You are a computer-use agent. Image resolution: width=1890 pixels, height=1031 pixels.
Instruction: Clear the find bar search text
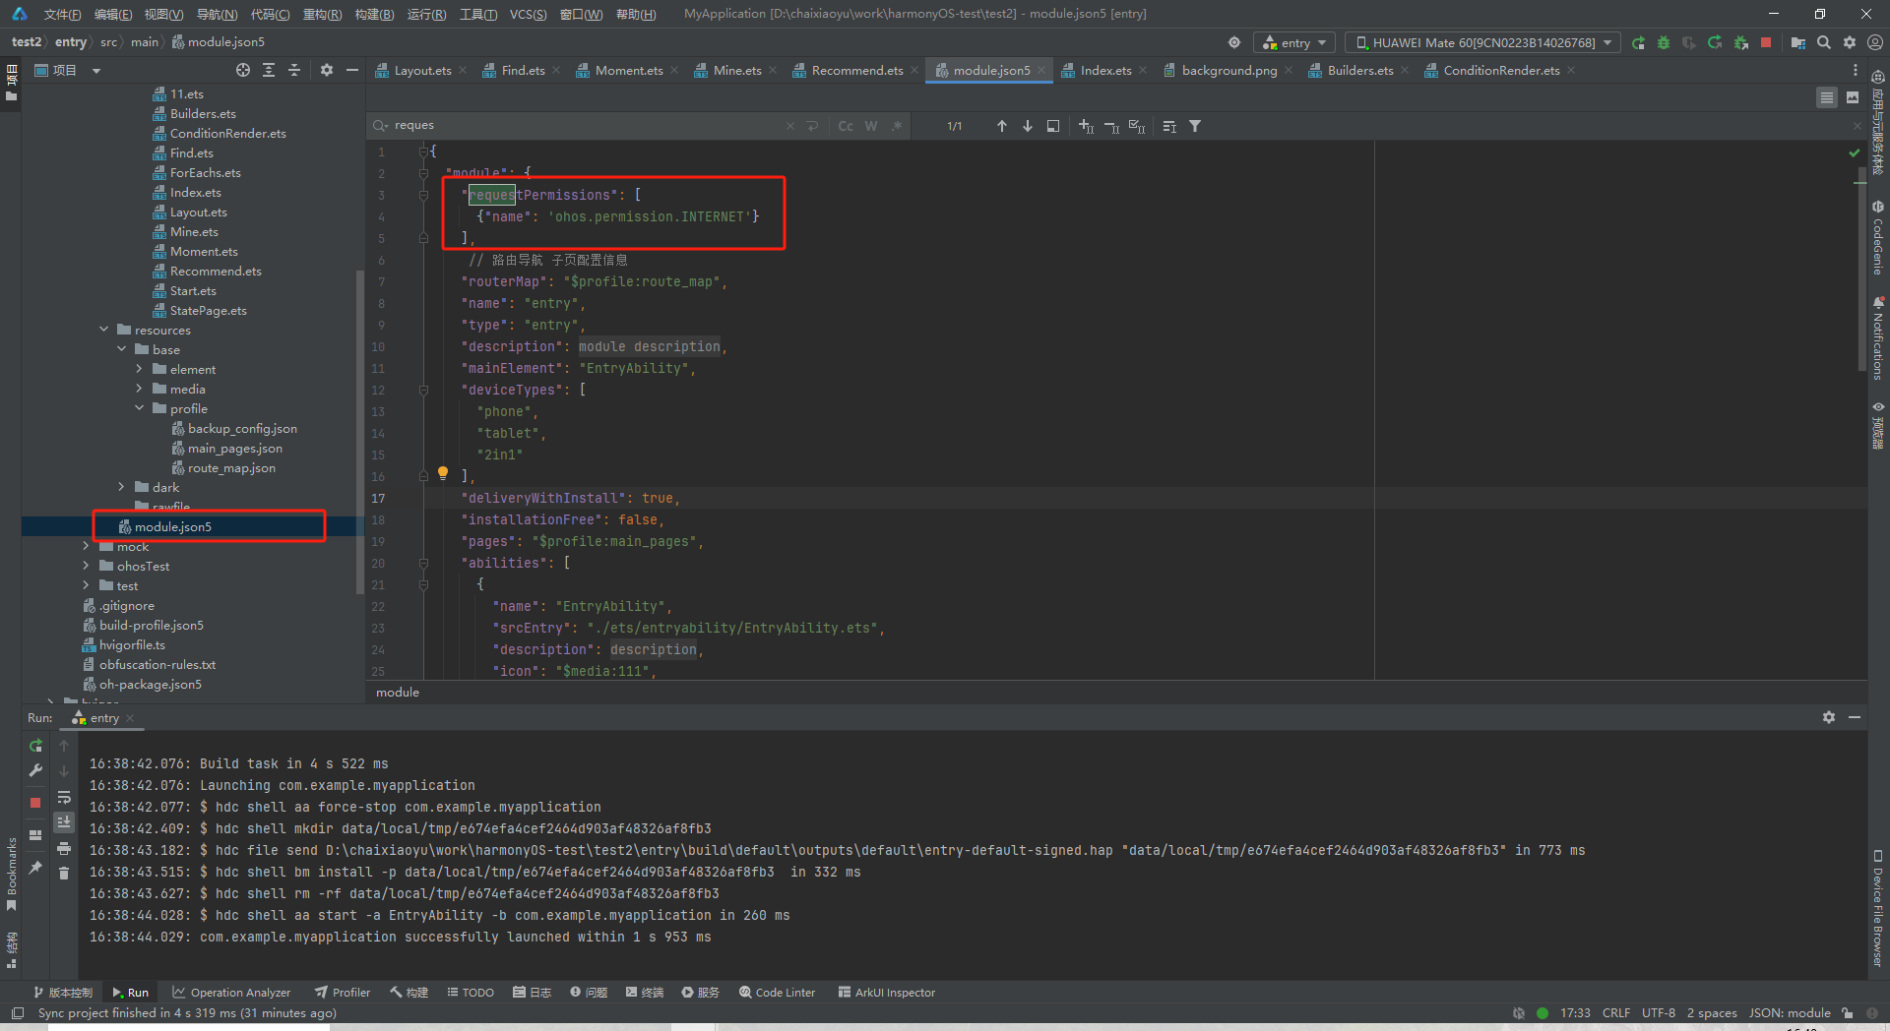point(789,126)
